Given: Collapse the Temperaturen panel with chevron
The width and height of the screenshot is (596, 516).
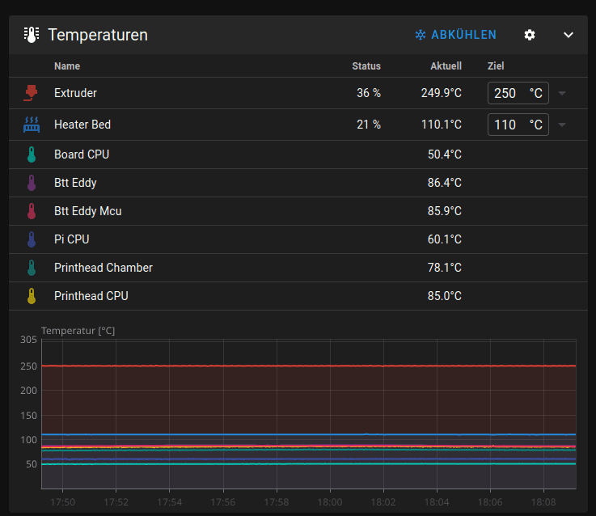Looking at the screenshot, I should [x=569, y=35].
